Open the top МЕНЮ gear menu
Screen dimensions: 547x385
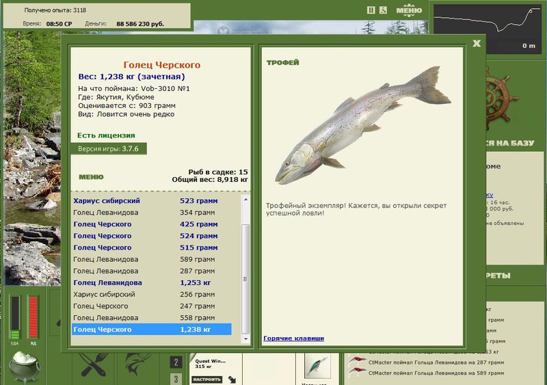point(409,10)
